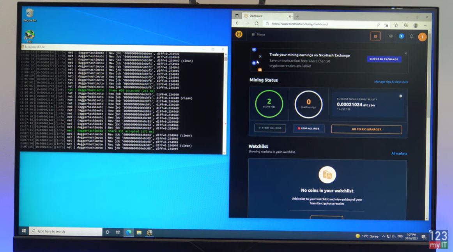Open the Windows Start menu
Screen dimensions: 453x252
24,231
